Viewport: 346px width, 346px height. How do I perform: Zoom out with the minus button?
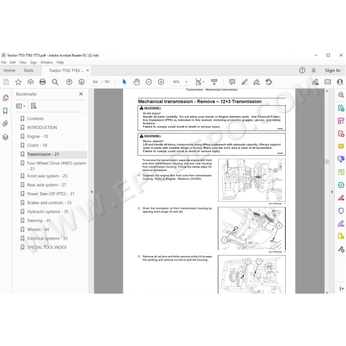click(x=149, y=82)
